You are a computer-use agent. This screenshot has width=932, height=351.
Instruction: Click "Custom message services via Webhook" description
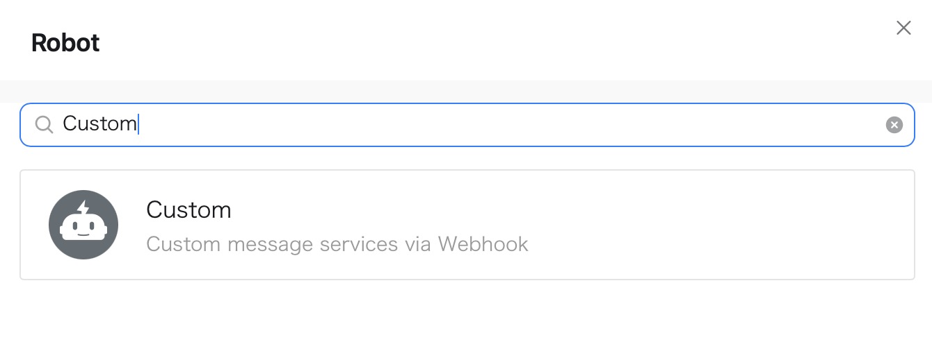click(337, 244)
